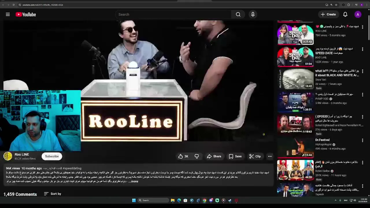Open the 49:55 Soheil Solba video thumbnail
This screenshot has width=370, height=208.
point(295,170)
